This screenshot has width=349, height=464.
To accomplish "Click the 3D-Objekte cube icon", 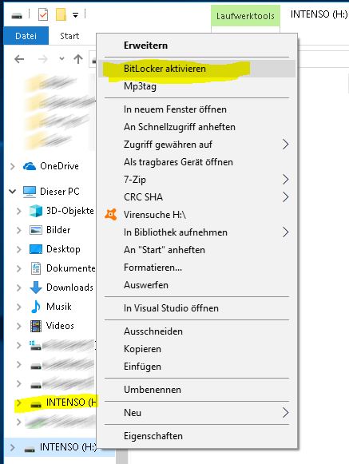I will pyautogui.click(x=36, y=211).
